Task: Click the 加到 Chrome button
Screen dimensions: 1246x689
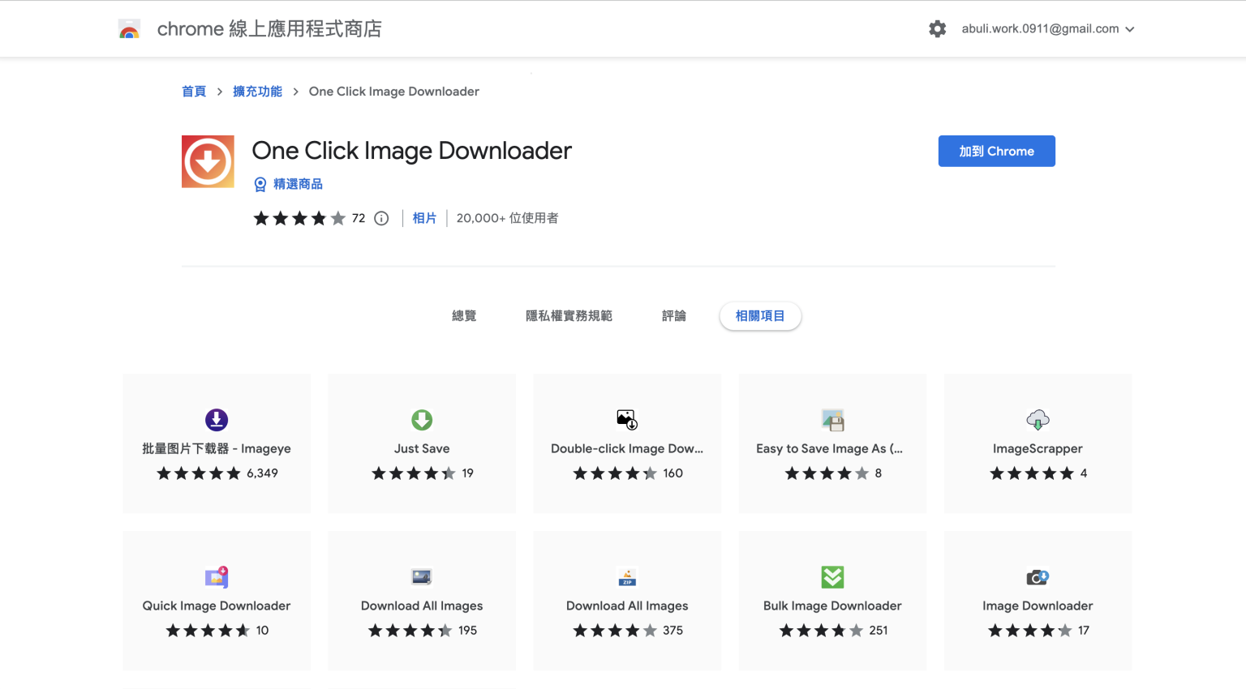Action: pyautogui.click(x=996, y=151)
